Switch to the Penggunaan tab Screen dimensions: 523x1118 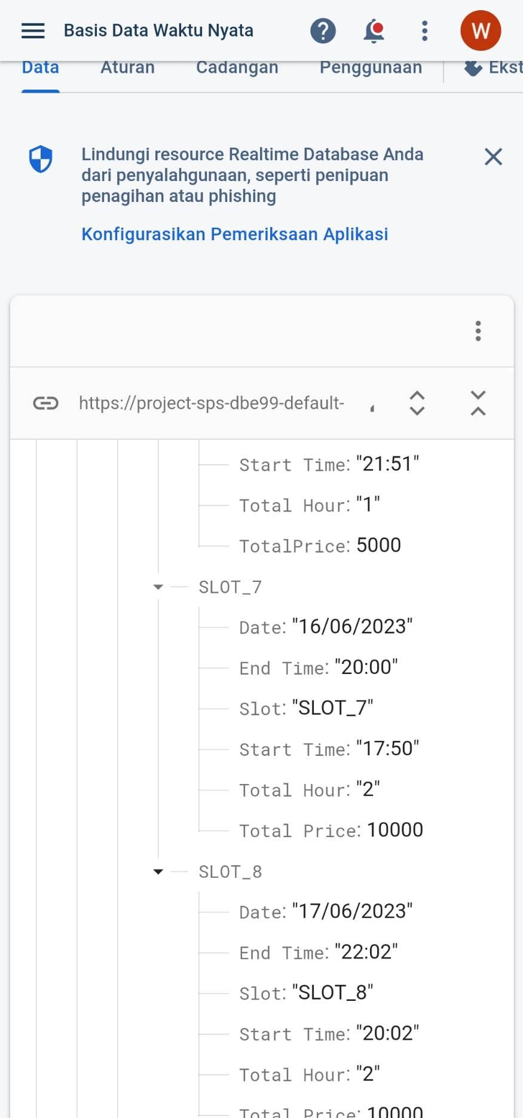371,68
